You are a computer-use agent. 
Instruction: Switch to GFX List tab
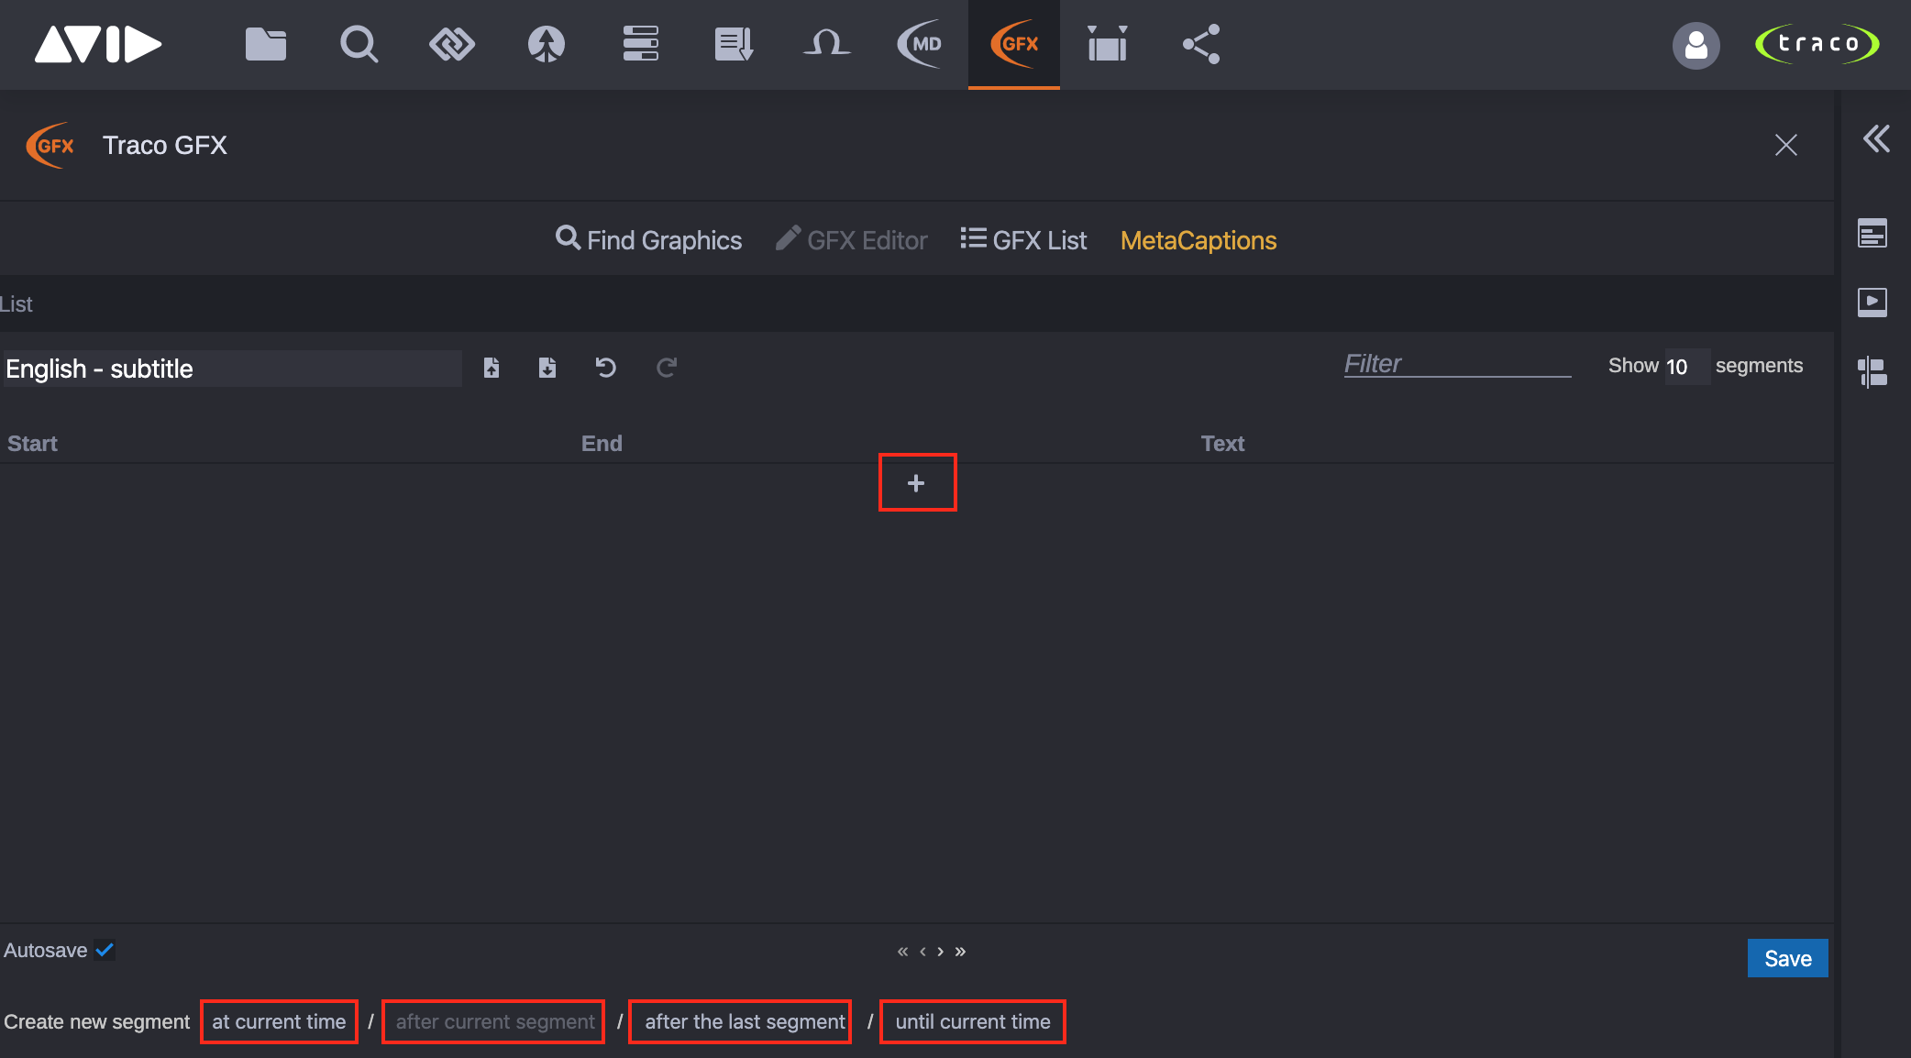tap(1023, 240)
